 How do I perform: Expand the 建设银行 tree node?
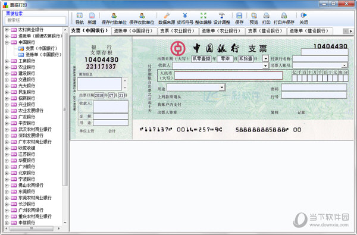[7, 73]
